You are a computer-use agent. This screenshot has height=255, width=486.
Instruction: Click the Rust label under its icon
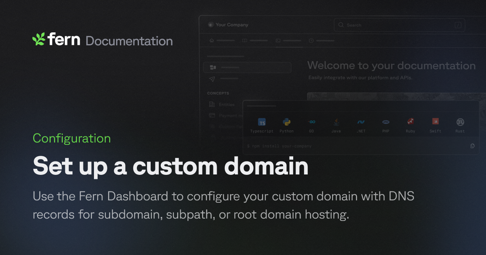click(x=460, y=131)
